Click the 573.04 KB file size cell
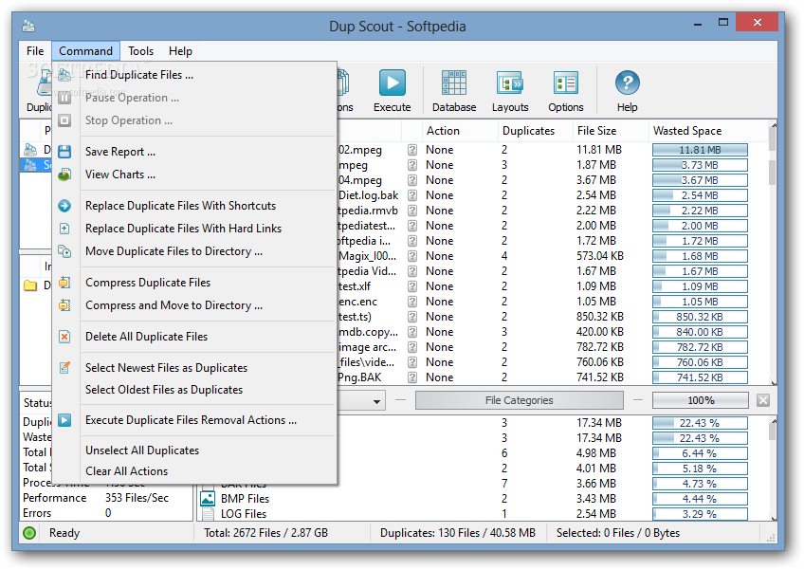 (x=600, y=256)
